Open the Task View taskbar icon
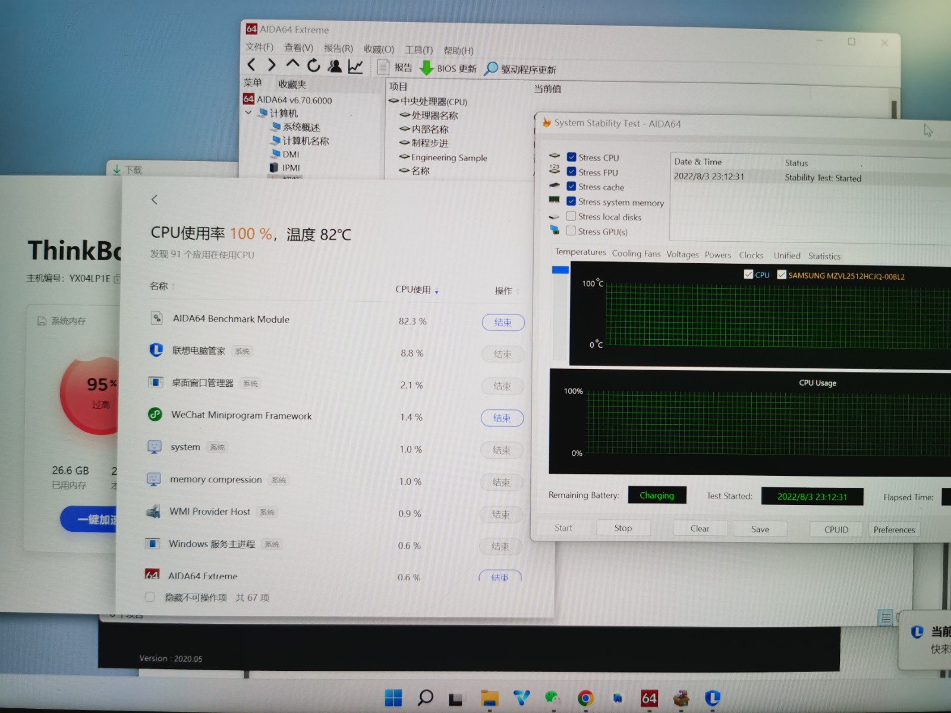951x713 pixels. point(456,699)
